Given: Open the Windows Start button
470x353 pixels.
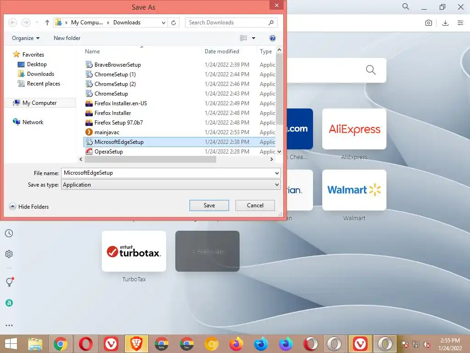Looking at the screenshot, I should point(11,344).
